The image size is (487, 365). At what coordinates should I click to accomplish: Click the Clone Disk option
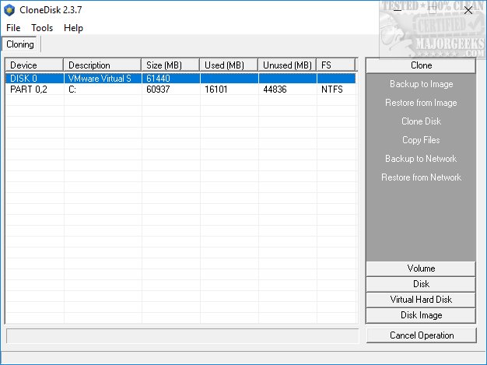[x=421, y=121]
